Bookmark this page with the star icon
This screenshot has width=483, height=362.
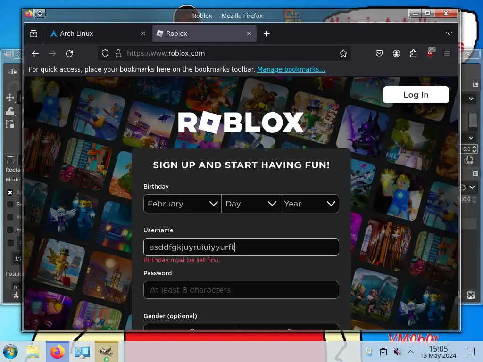point(343,54)
